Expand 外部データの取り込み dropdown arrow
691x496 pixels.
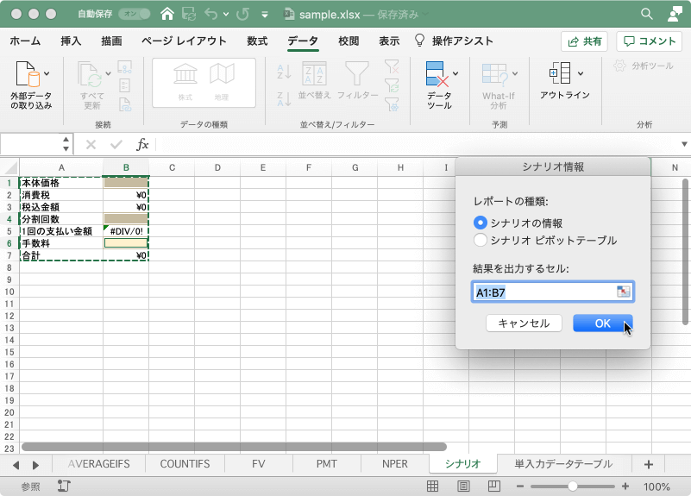pyautogui.click(x=47, y=73)
